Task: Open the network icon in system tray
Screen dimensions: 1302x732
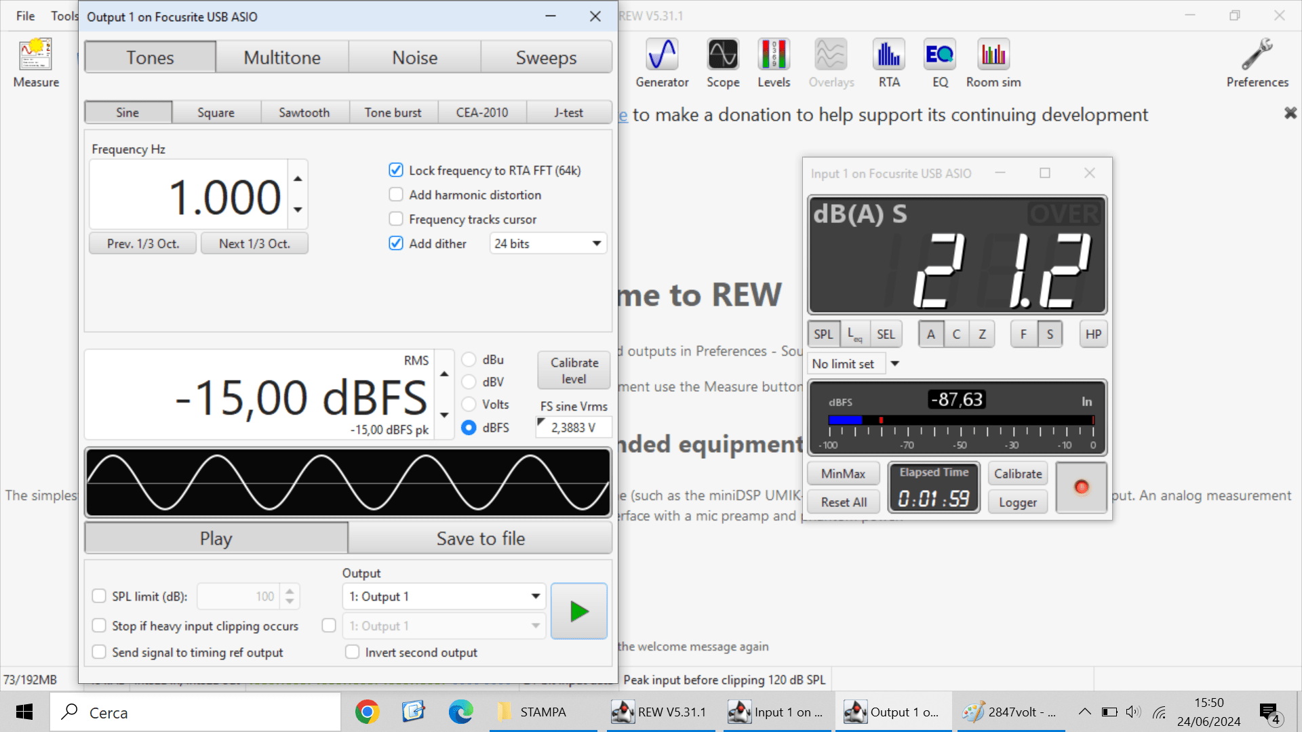Action: 1159,712
